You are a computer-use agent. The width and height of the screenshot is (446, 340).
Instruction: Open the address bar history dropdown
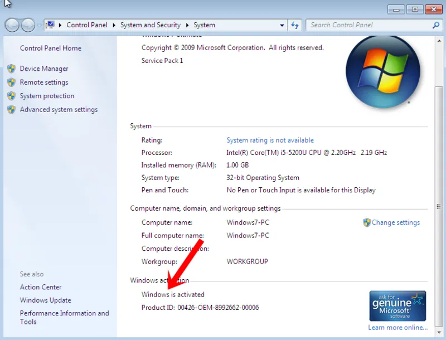(x=282, y=25)
